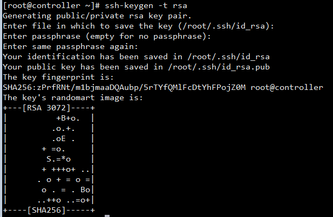Click the '+ +++o+ ..' randomart row
Viewport: 333px width, 217px height.
point(66,169)
